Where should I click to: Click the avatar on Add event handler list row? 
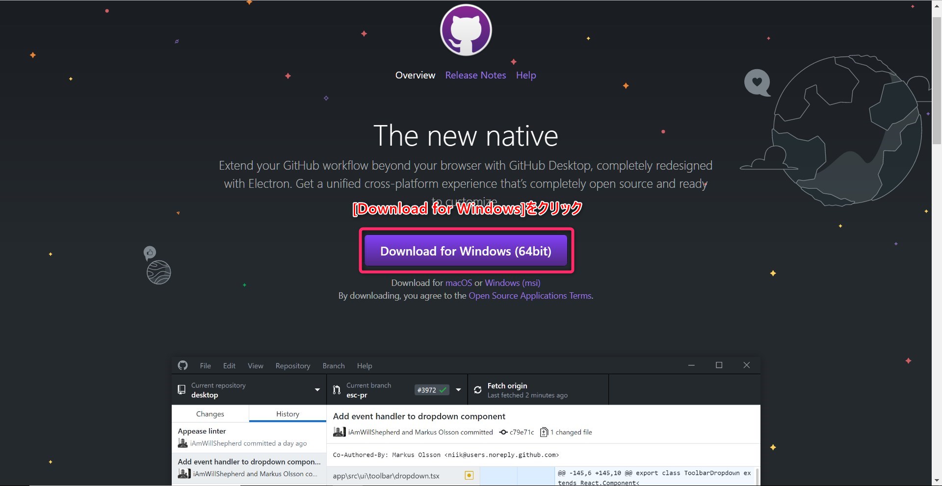click(x=184, y=474)
